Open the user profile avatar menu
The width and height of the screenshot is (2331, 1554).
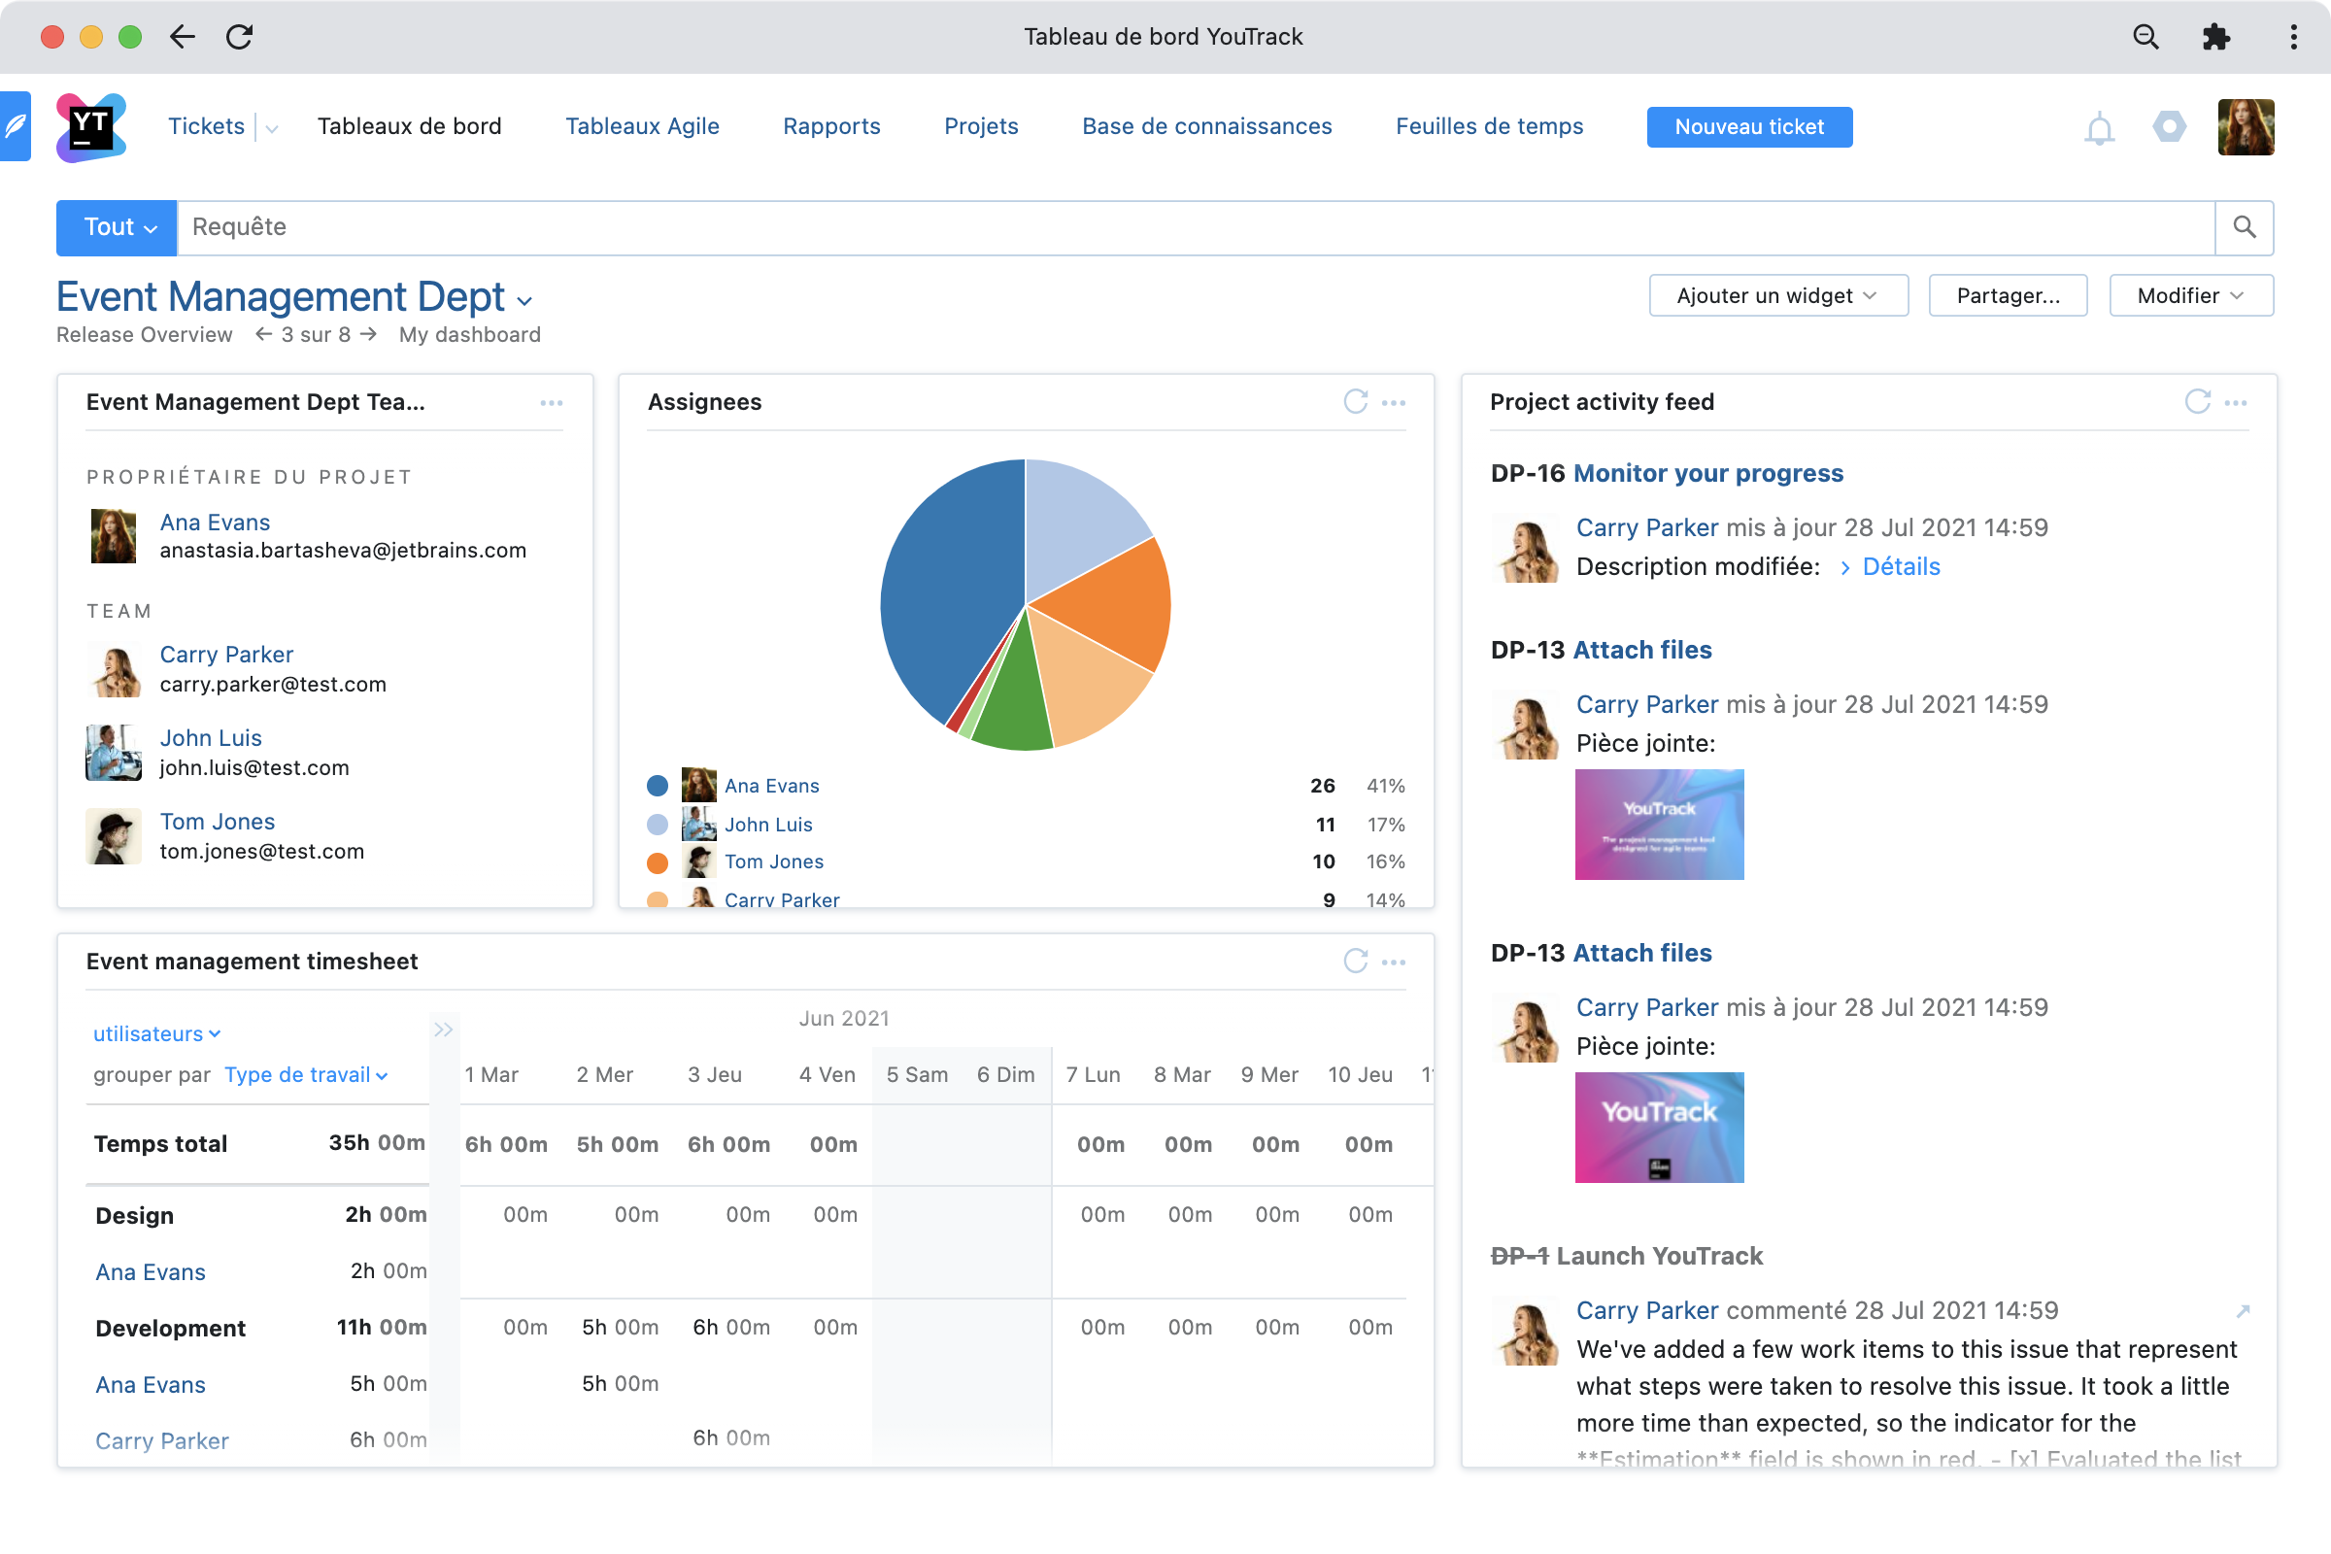click(x=2246, y=127)
